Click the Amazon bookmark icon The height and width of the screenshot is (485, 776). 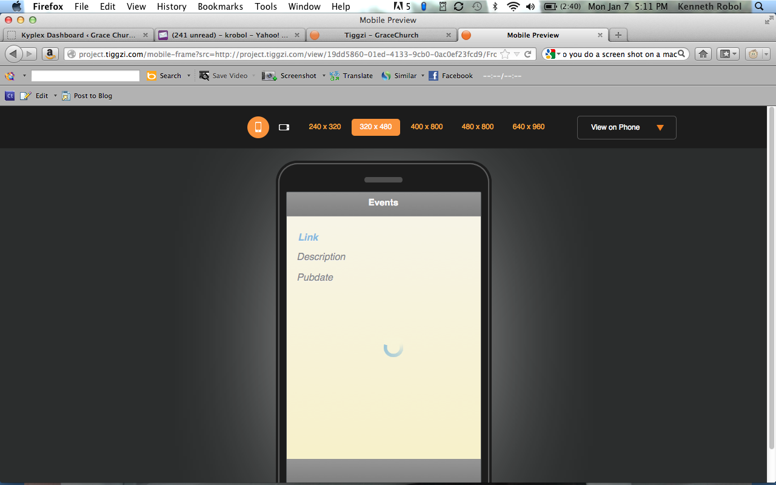click(x=50, y=54)
